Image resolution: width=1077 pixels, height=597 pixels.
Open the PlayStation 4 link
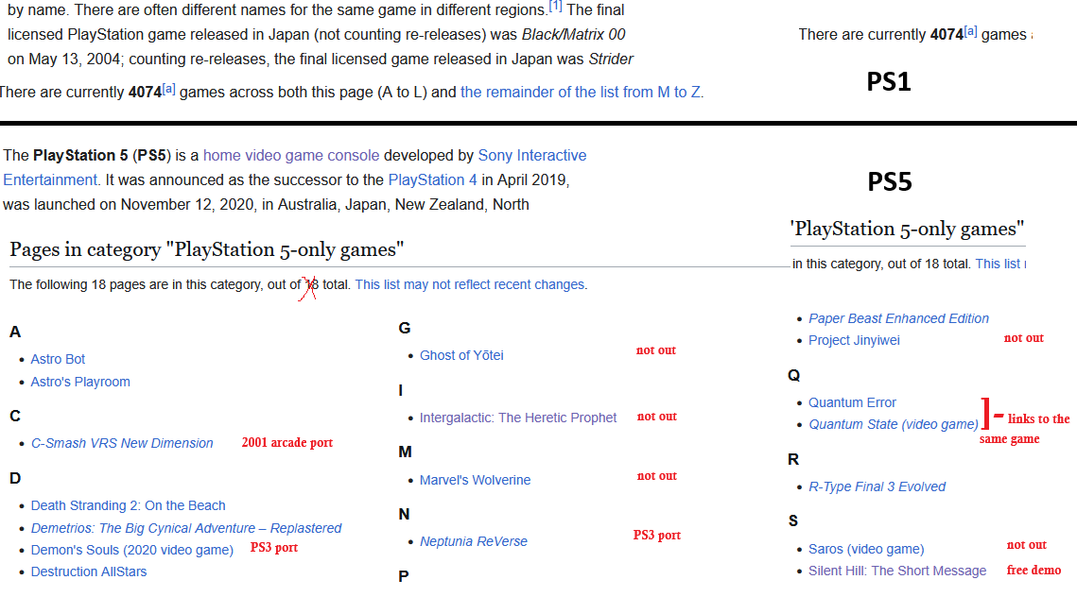click(x=432, y=179)
